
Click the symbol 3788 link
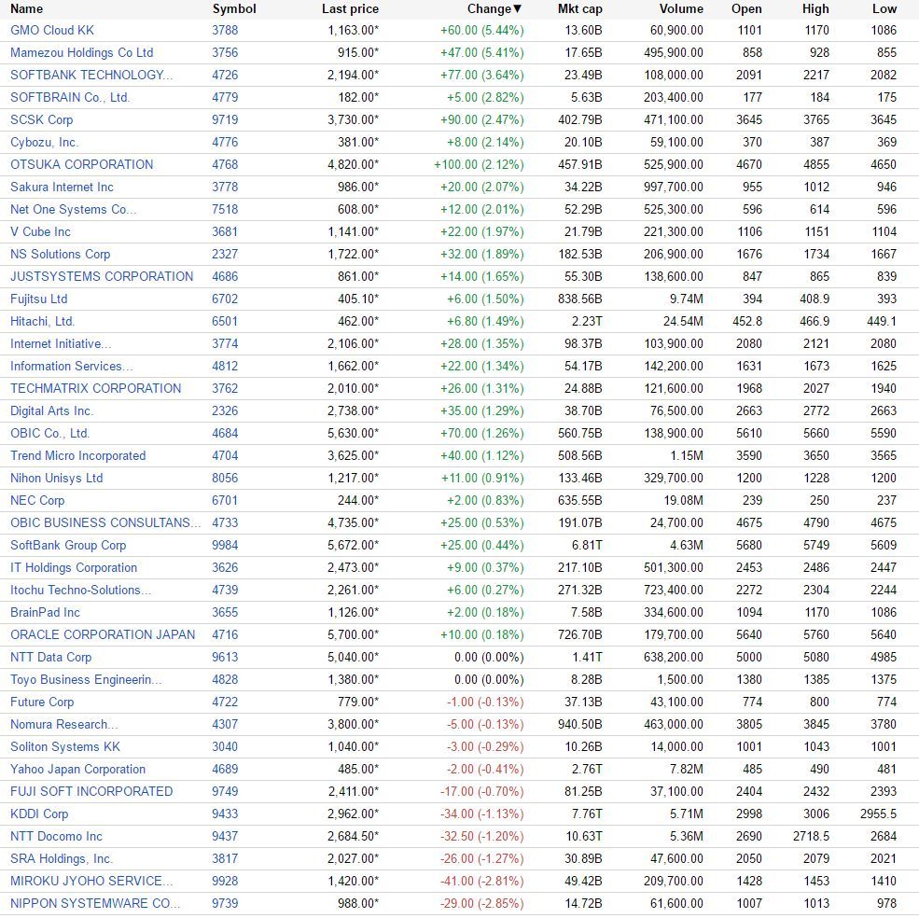point(225,31)
